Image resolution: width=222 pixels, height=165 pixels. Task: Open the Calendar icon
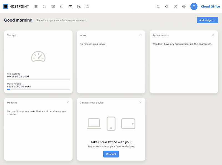(x=70, y=6)
